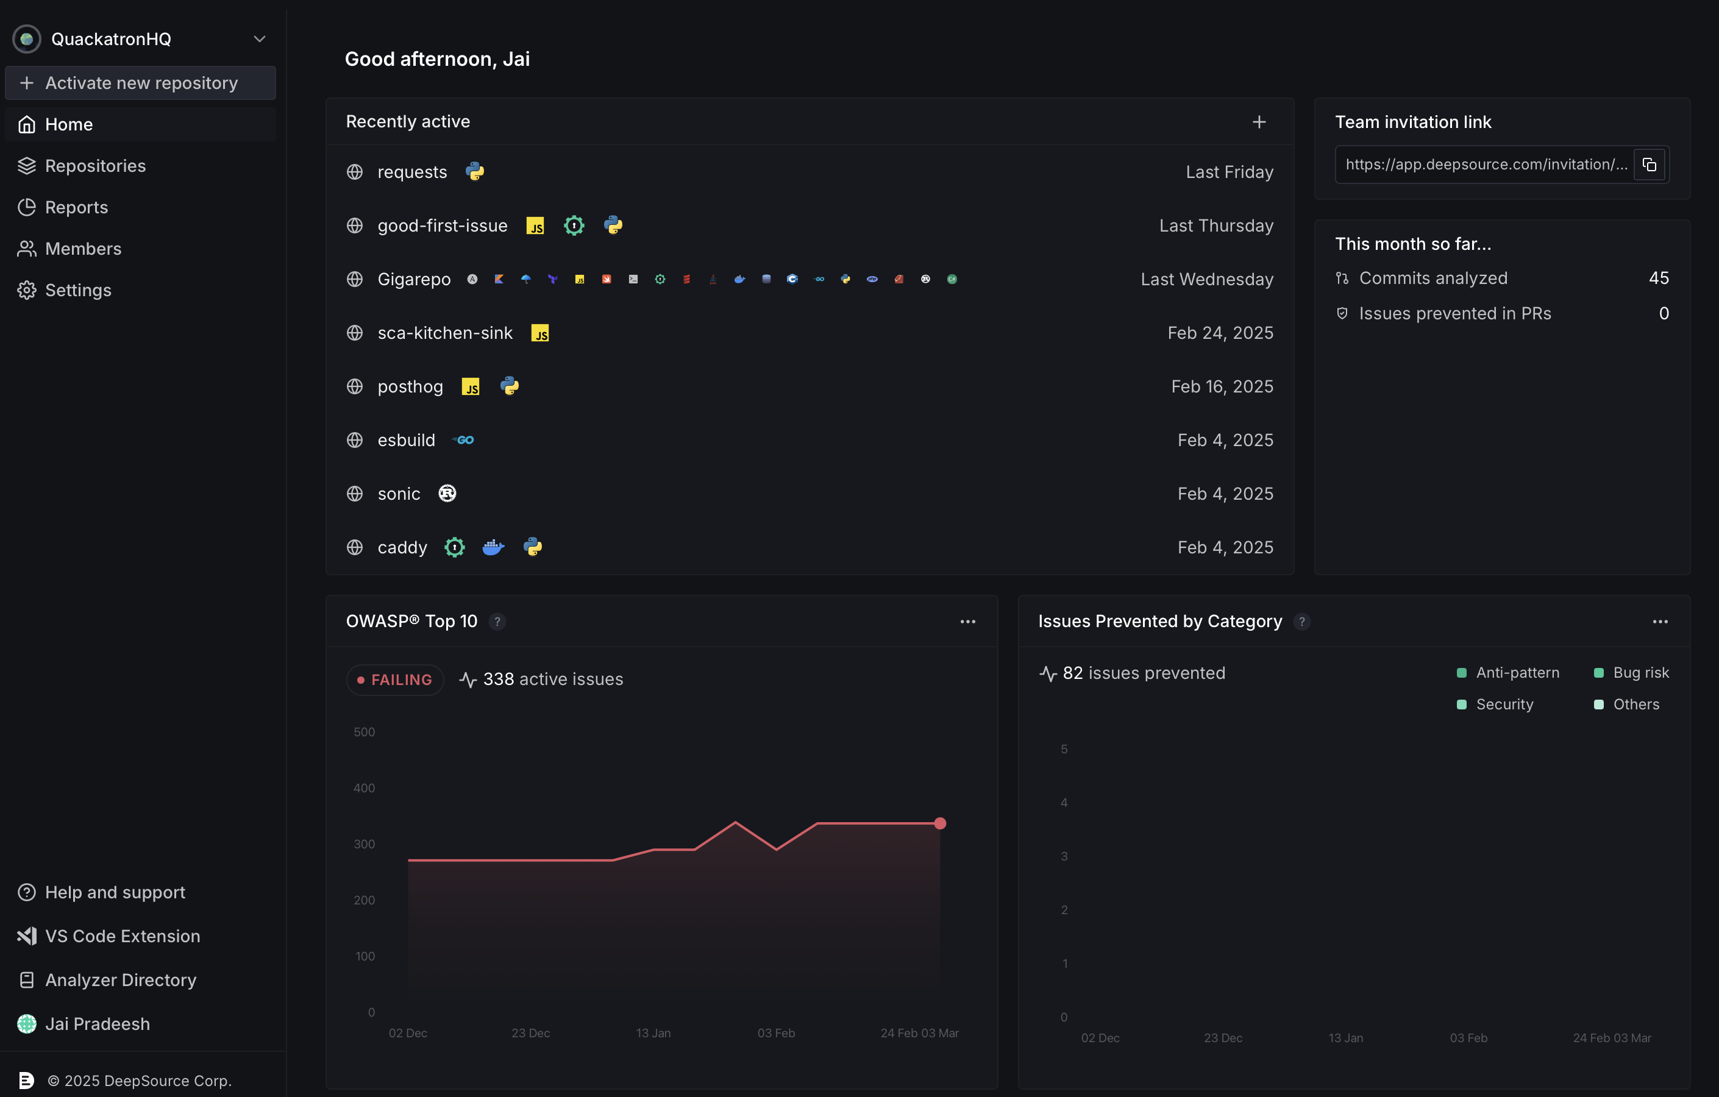
Task: Click the Python icon next to requests
Action: point(475,172)
